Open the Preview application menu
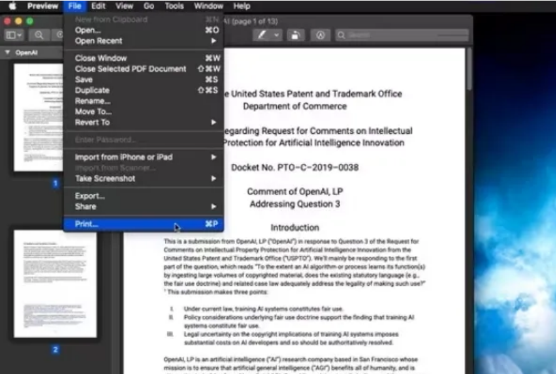 (x=43, y=6)
